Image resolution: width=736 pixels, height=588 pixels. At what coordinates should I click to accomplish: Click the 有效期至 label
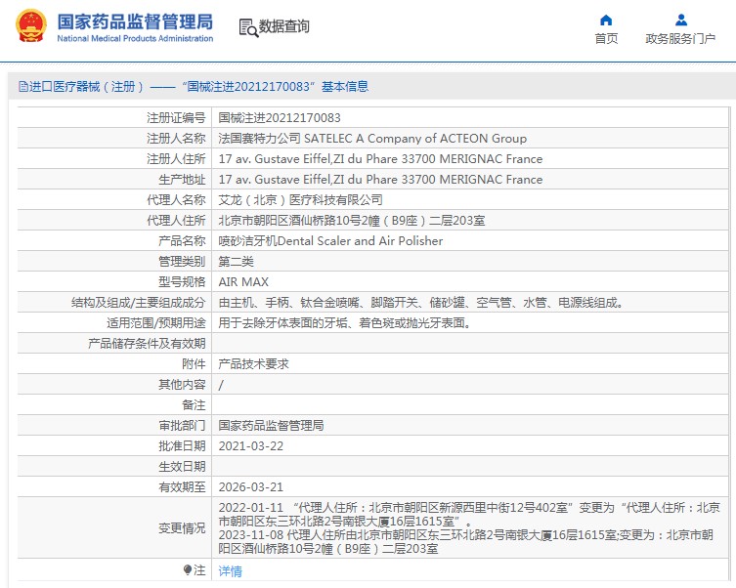coord(182,486)
